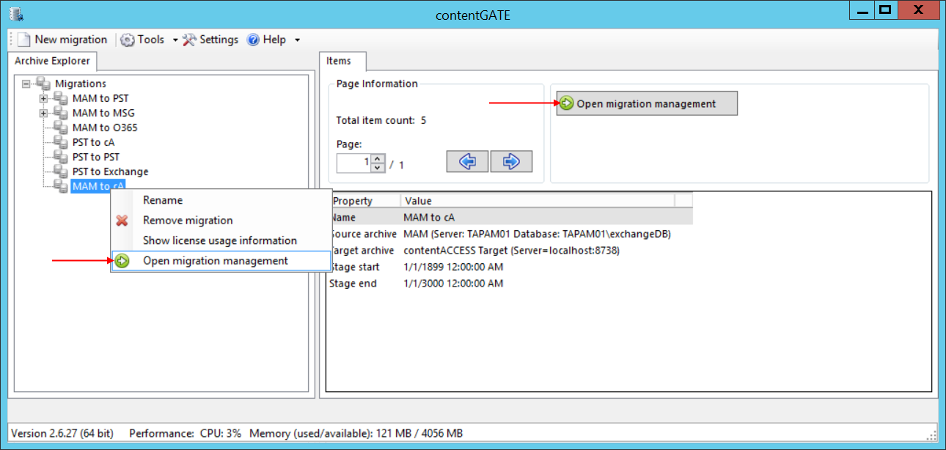The image size is (946, 450).
Task: Go to next page with right arrow
Action: [x=511, y=162]
